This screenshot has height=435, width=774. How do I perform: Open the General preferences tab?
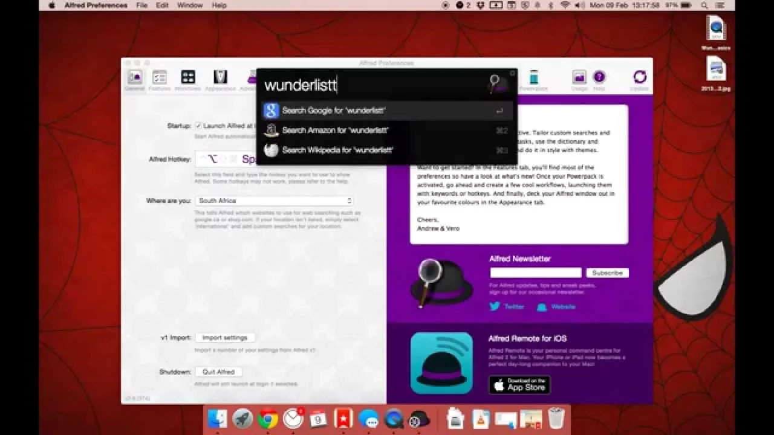point(135,80)
